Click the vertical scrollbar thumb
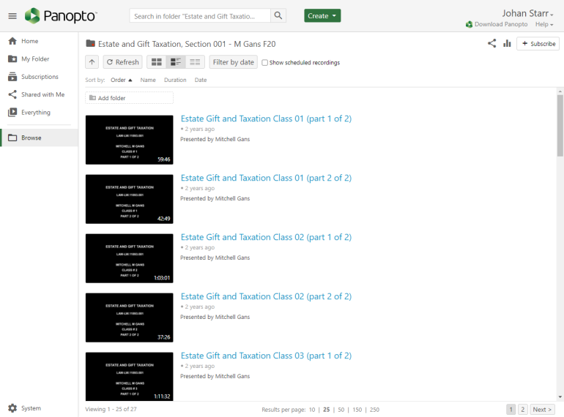Screen dimensions: 564x417 click(x=560, y=124)
